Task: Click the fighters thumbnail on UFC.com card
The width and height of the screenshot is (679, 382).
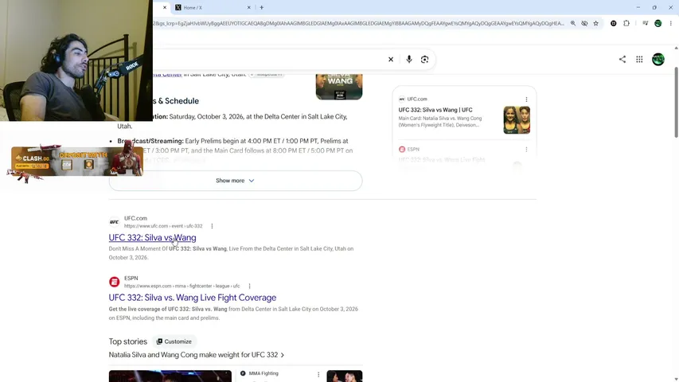Action: click(517, 120)
